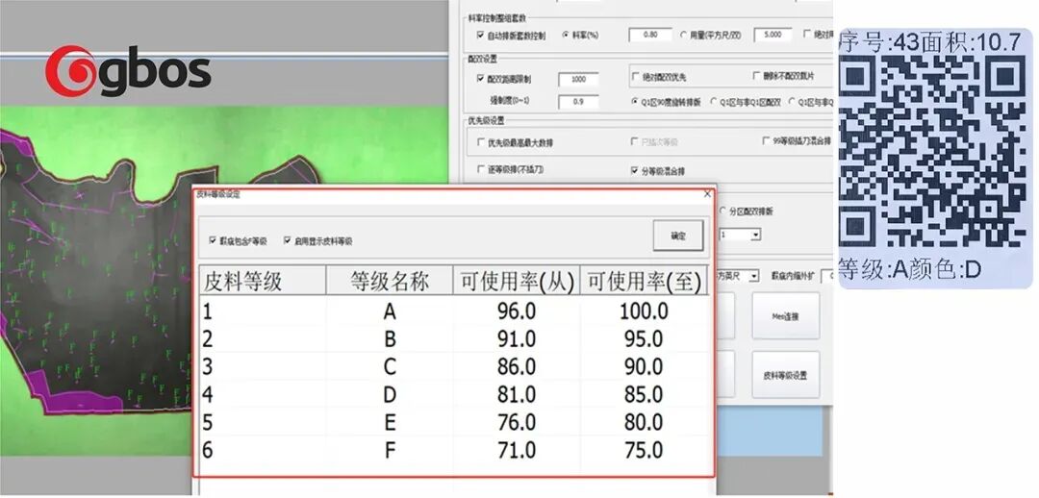
Task: Click the 可使用率(从) column header
Action: [517, 281]
